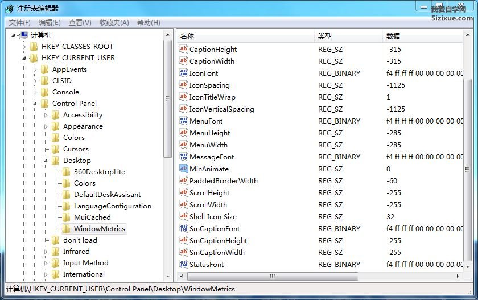
Task: Collapse the Desktop key
Action: (46, 161)
